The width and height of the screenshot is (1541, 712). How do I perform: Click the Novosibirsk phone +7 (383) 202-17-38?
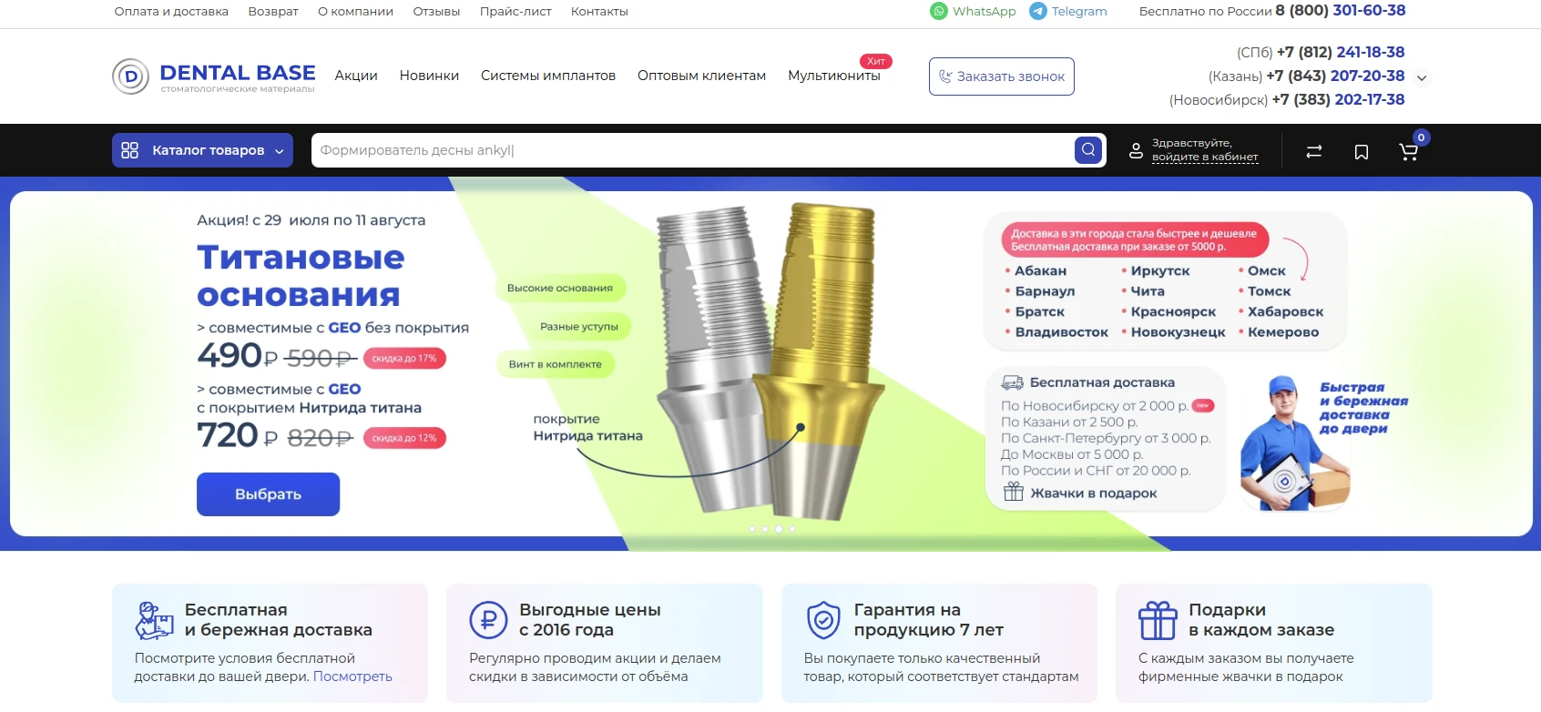coord(1338,99)
